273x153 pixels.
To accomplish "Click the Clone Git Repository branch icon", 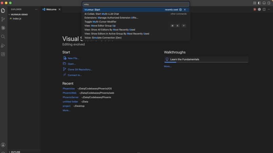I will 65,69.
